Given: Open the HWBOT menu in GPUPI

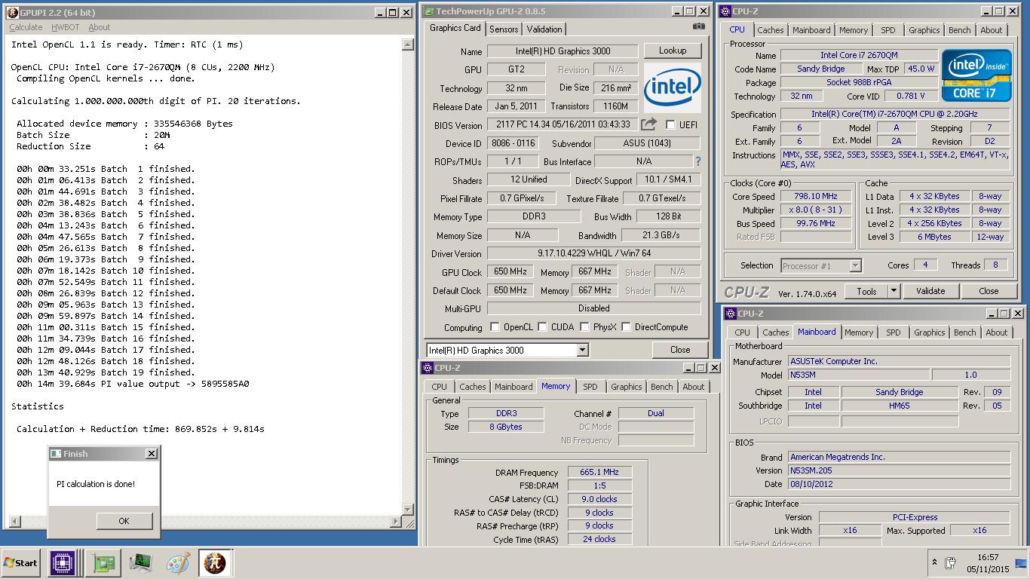Looking at the screenshot, I should coord(66,27).
